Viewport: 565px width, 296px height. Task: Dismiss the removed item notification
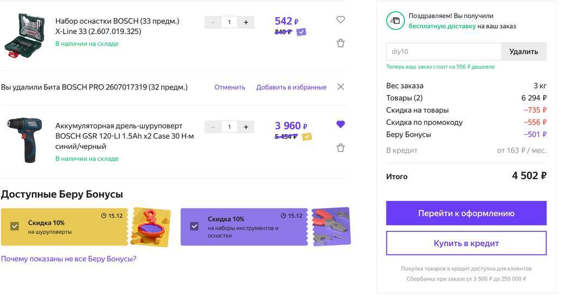(x=341, y=87)
